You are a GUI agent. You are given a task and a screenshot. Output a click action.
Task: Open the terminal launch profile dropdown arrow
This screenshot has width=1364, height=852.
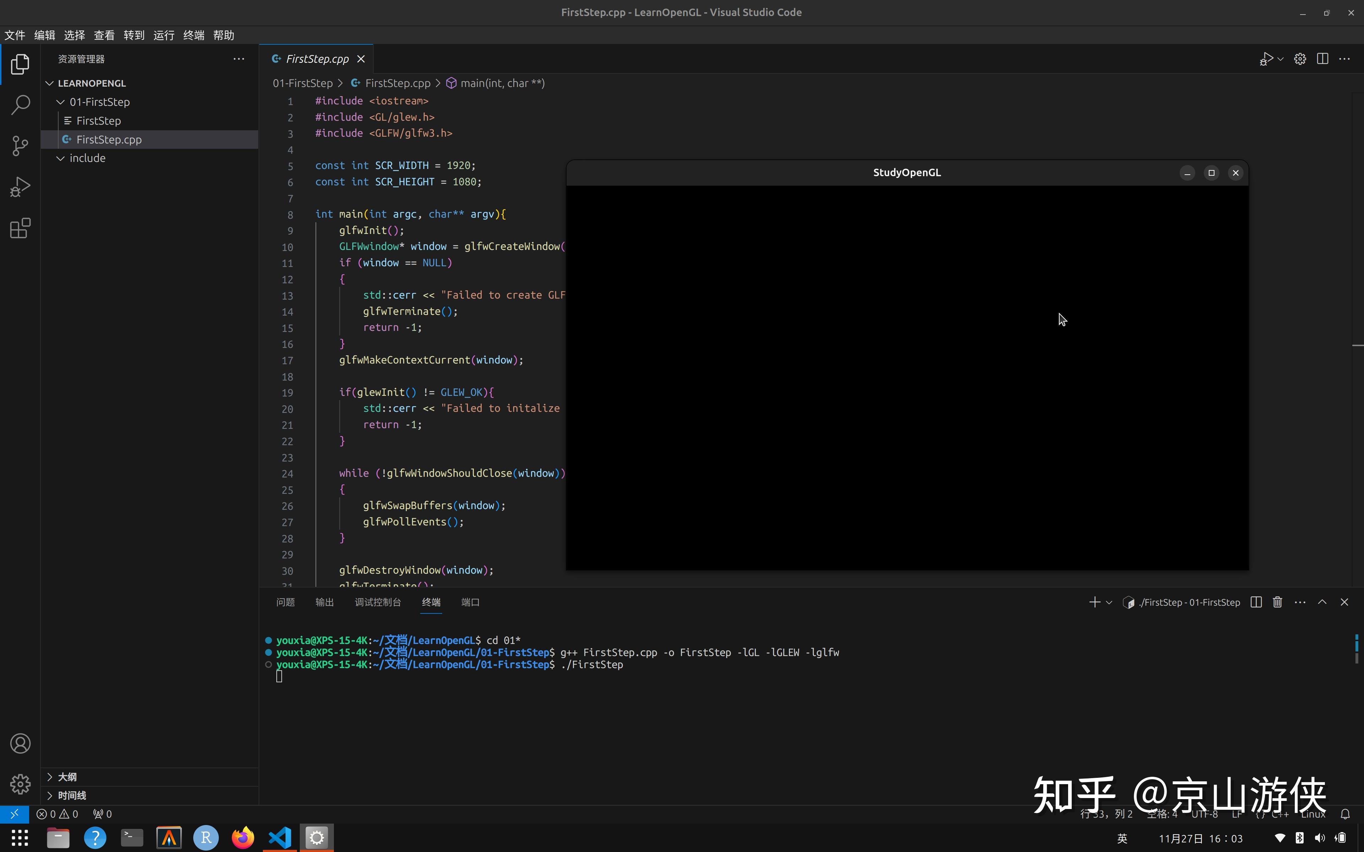click(x=1109, y=602)
